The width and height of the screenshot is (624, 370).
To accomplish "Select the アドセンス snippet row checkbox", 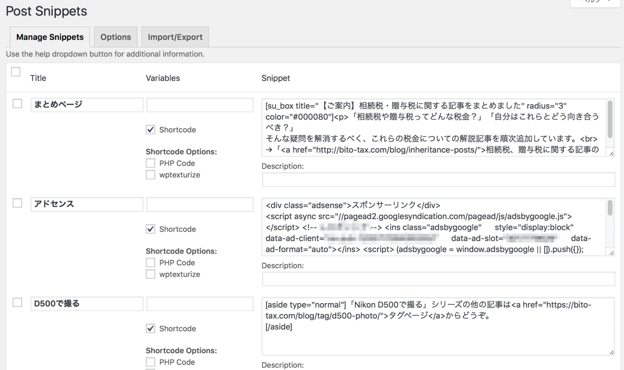I will pyautogui.click(x=17, y=203).
